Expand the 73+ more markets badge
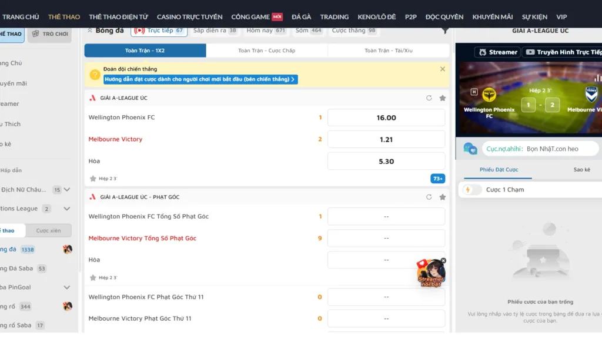Viewport: 602px width, 339px height. click(437, 179)
